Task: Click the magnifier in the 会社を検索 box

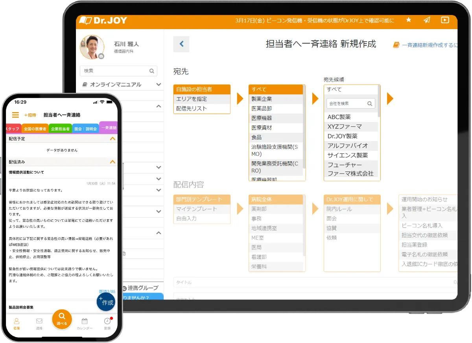Action: (370, 103)
